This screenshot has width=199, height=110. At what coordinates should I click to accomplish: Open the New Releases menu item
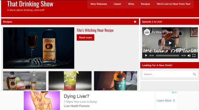tap(99, 4)
